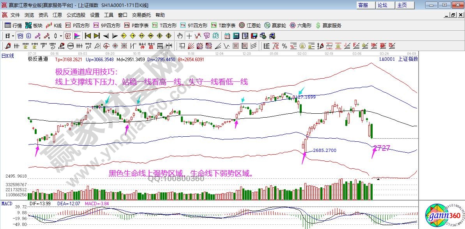Open the 赢家服务 toolbar item
Image resolution: width=465 pixels, height=229 pixels.
click(x=329, y=25)
